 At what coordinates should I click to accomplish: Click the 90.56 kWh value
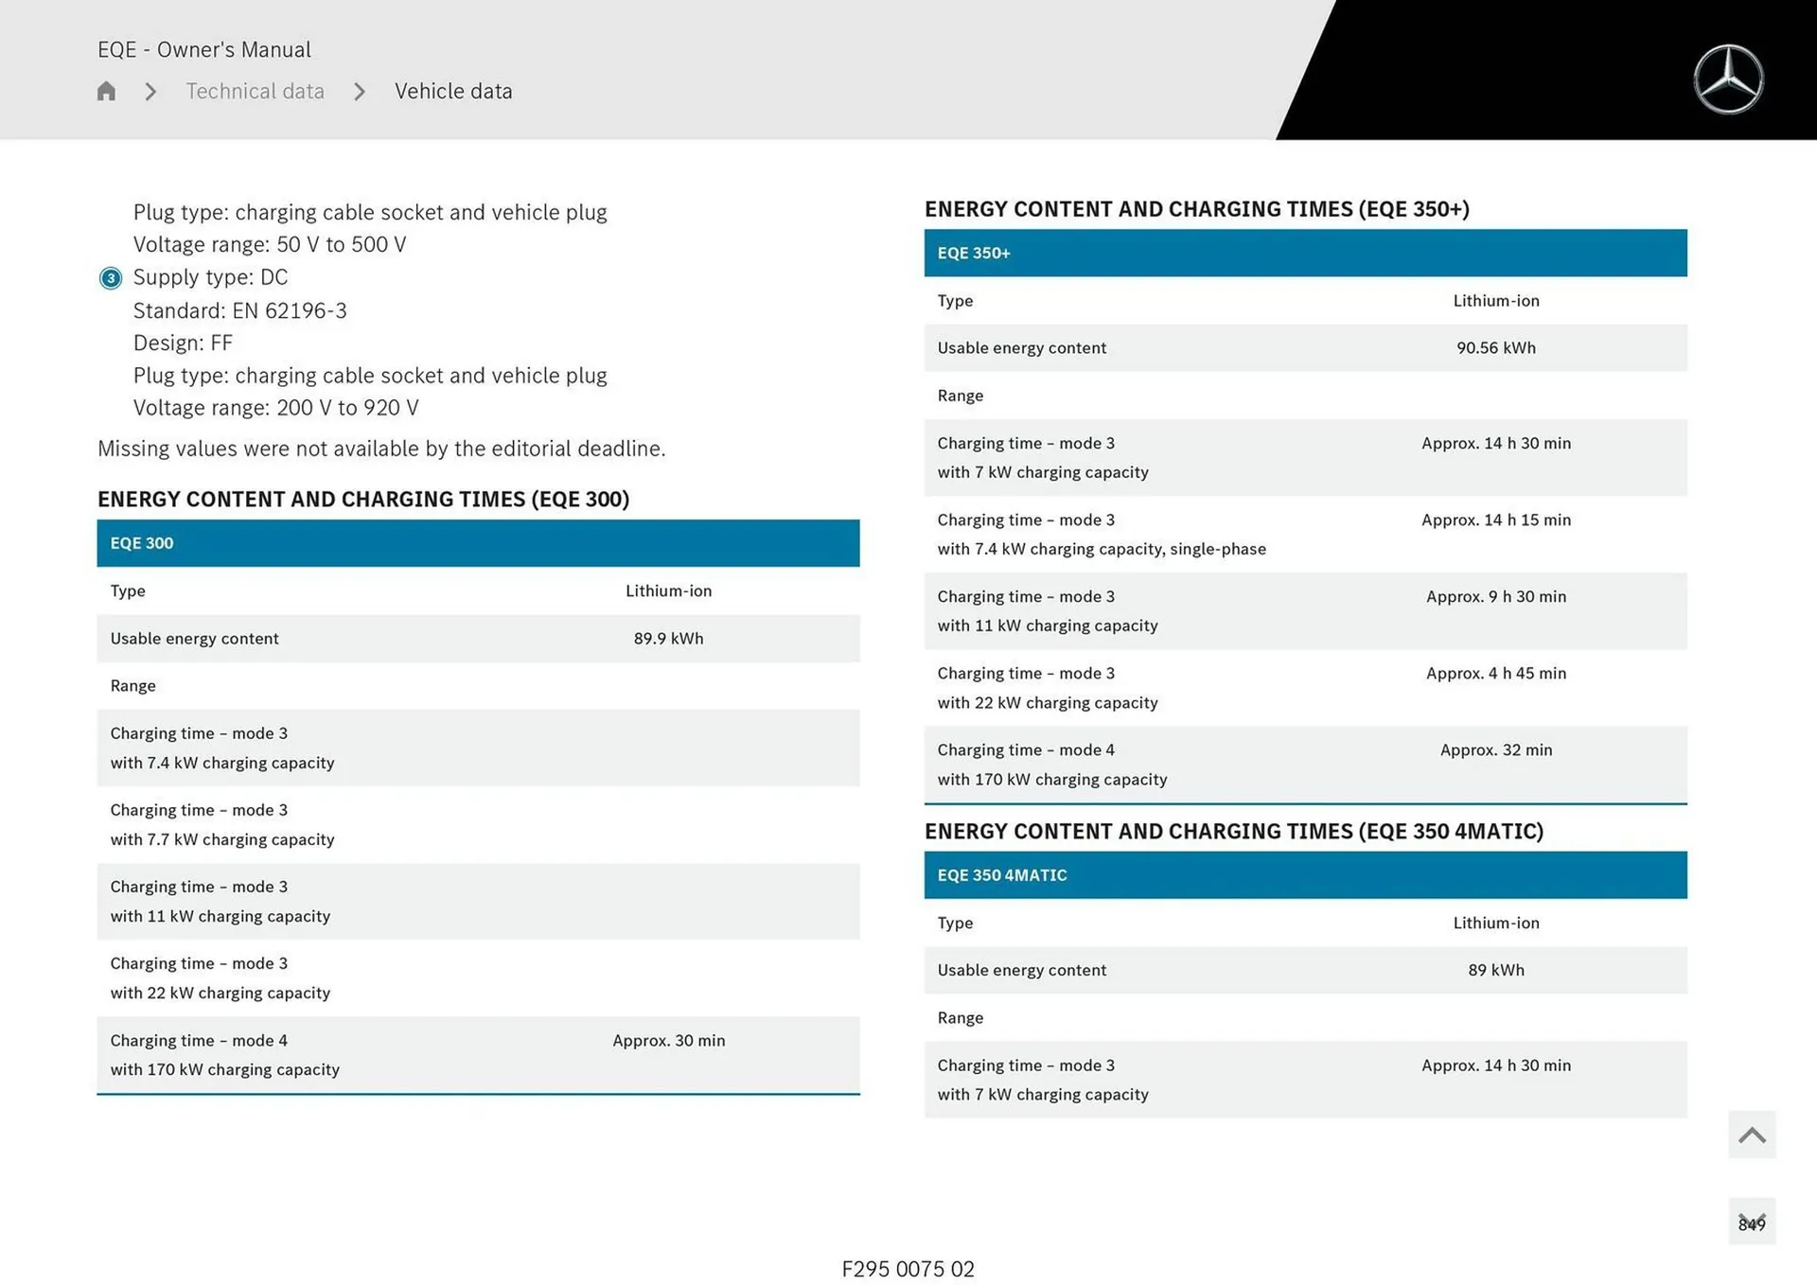1496,348
